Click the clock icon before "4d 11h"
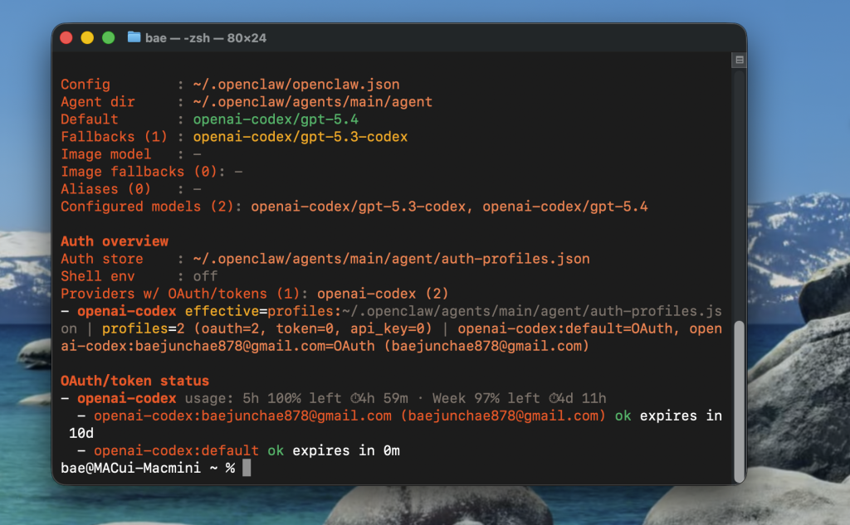Screen dimensions: 850x525 click(x=555, y=399)
